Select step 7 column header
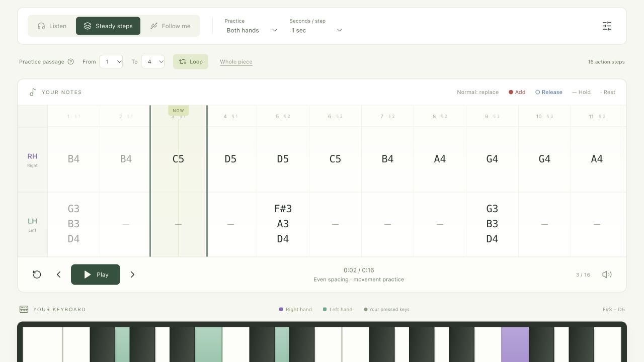Screen dimensions: 644x362 point(387,116)
